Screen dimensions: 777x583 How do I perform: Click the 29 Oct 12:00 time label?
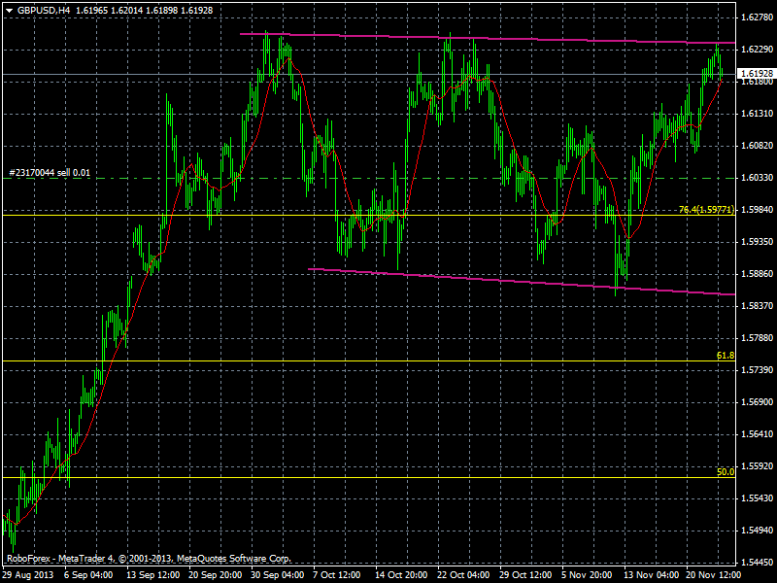pyautogui.click(x=525, y=575)
